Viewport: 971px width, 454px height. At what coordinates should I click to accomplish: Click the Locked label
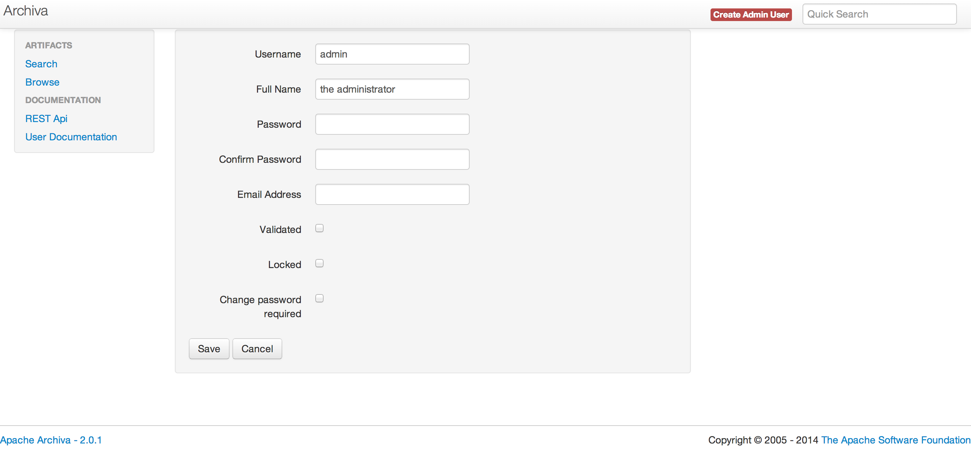tap(285, 265)
